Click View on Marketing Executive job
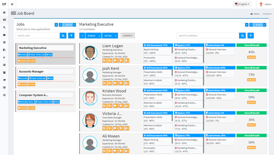 (49, 55)
